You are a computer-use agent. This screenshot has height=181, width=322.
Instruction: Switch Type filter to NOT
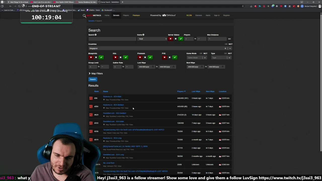tap(230, 53)
